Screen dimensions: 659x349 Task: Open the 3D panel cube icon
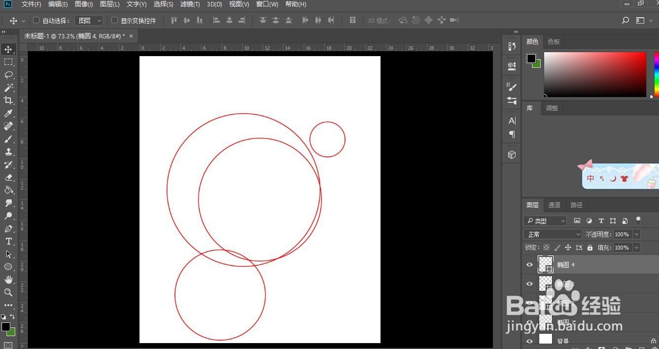click(x=512, y=155)
